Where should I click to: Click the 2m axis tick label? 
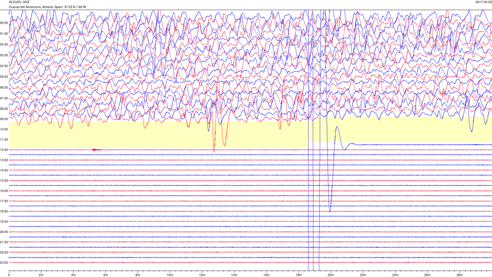41,275
